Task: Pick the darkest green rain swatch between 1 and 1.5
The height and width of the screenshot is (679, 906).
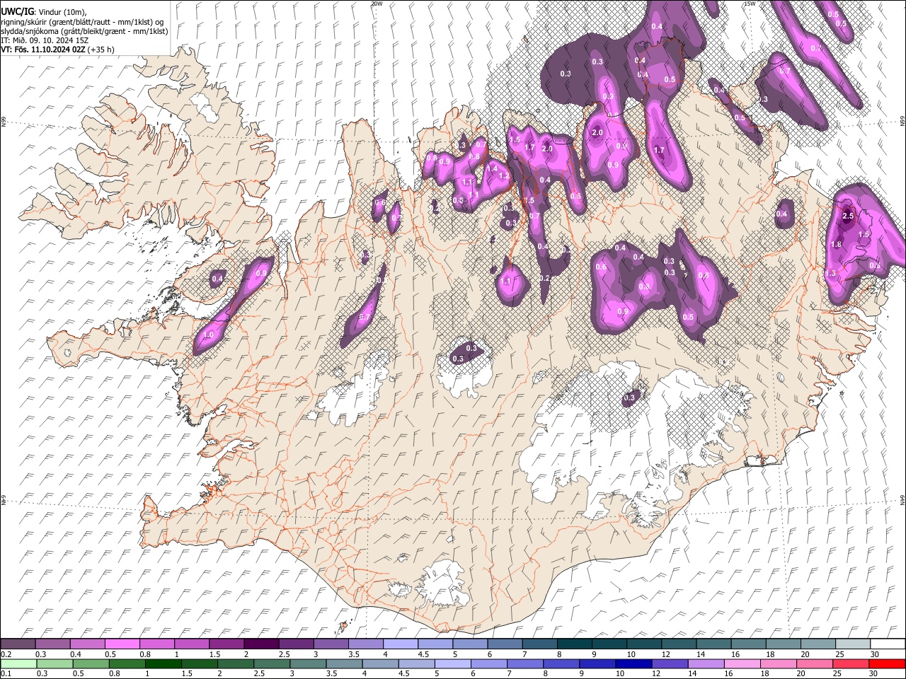Action: coord(164,663)
